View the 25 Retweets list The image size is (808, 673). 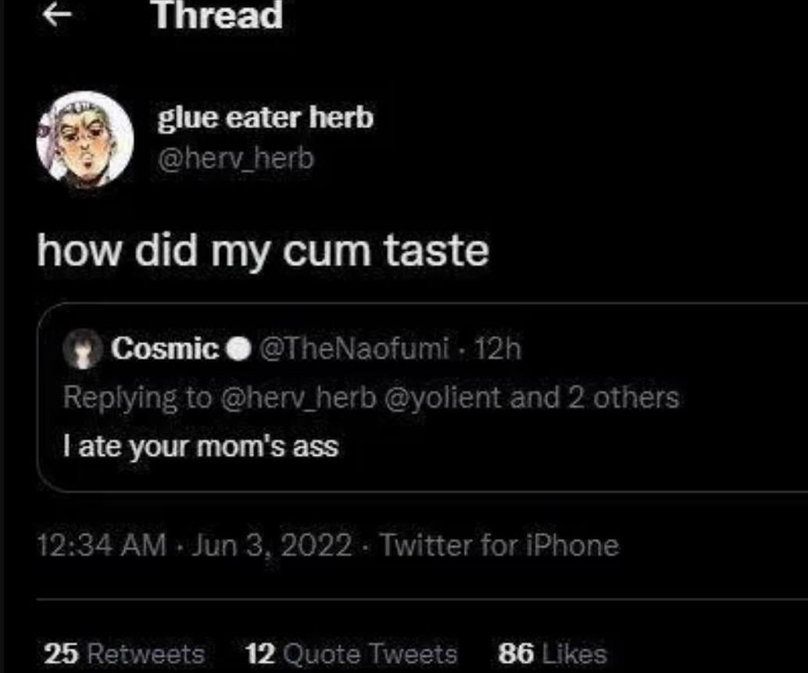[x=123, y=653]
